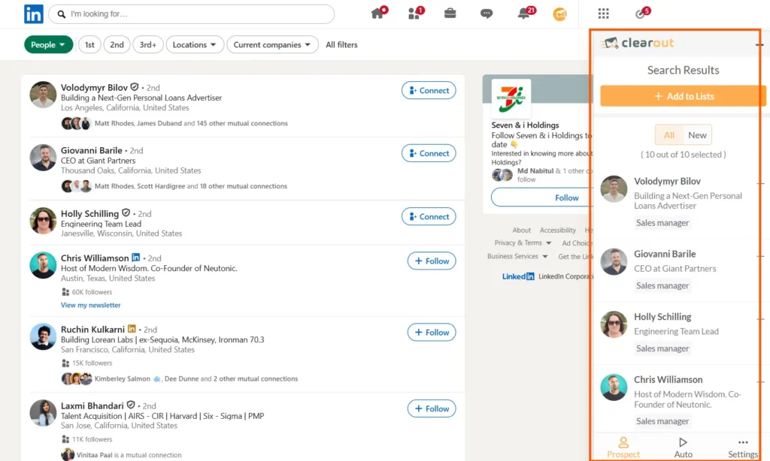Image resolution: width=770 pixels, height=461 pixels.
Task: Go to the Home feed icon
Action: tap(377, 14)
